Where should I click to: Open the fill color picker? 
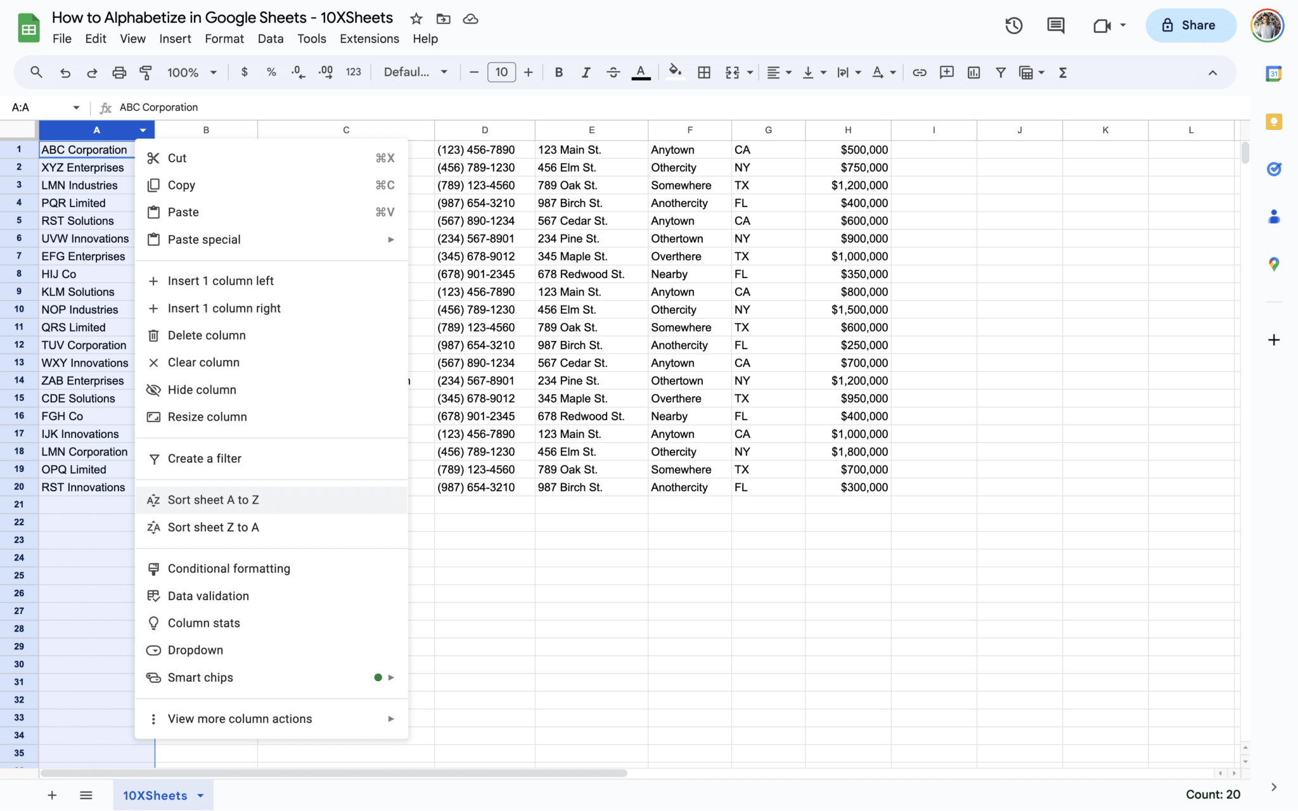point(675,72)
